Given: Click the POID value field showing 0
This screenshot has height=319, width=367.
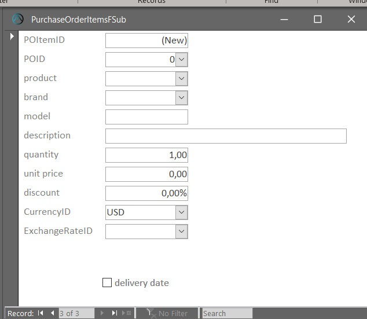Looking at the screenshot, I should click(141, 60).
